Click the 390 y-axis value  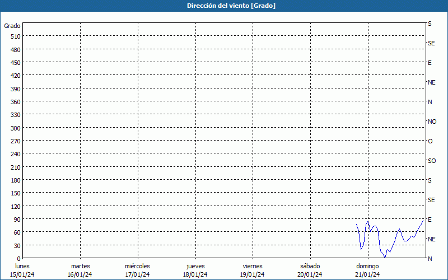tap(16, 89)
